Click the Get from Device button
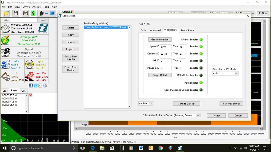 [160, 39]
